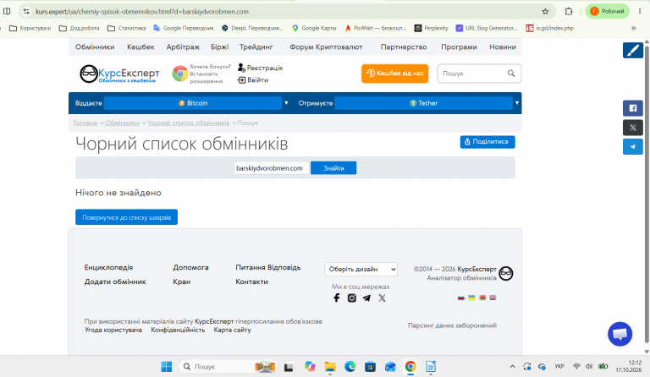
Task: Switch to English language flag
Action: click(493, 298)
